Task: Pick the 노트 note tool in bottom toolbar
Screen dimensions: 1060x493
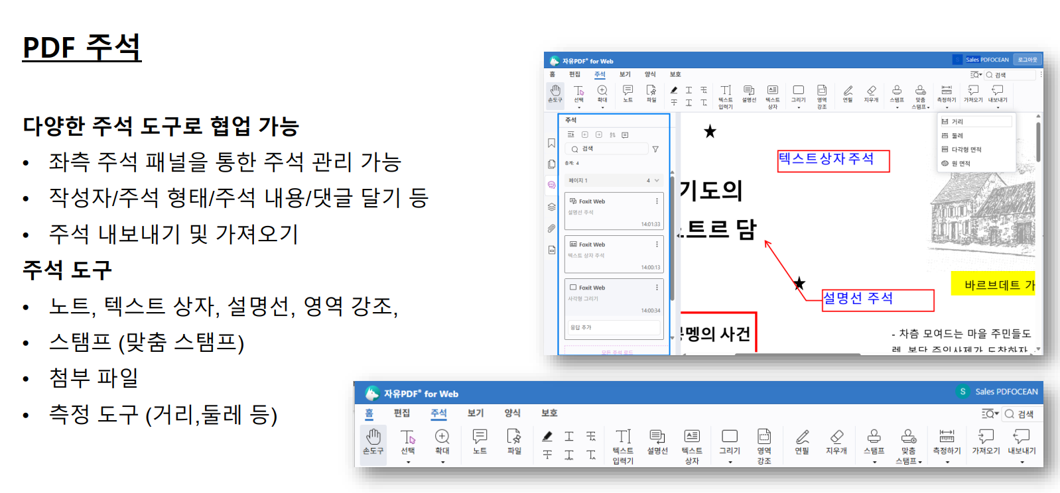Action: tap(480, 442)
